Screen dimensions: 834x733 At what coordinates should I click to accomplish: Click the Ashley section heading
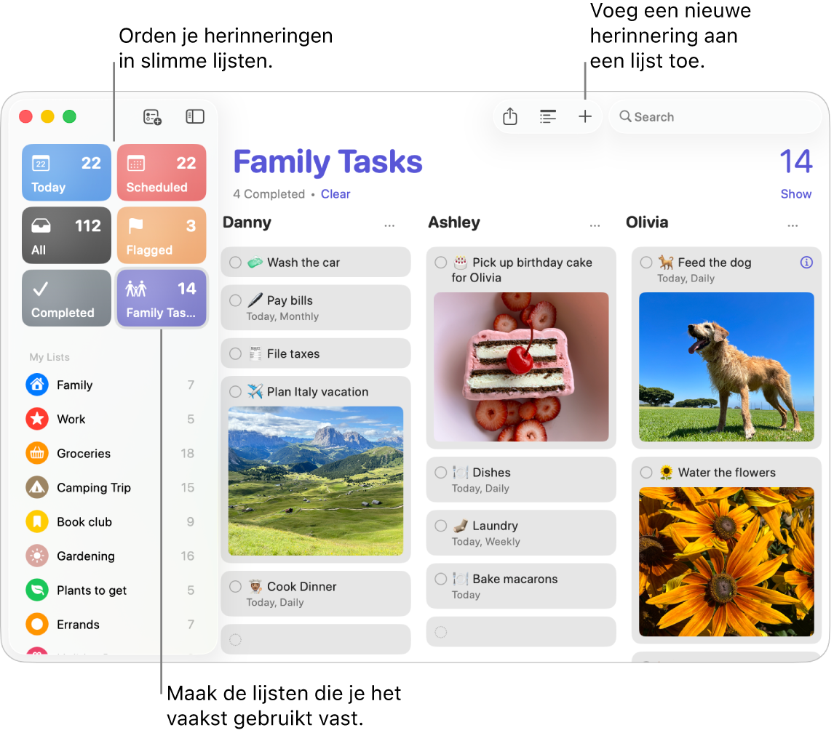[x=456, y=223]
